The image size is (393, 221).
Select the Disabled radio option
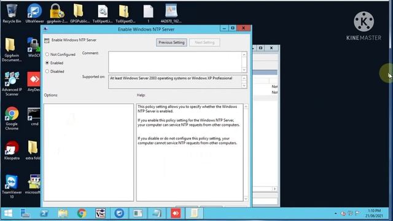55,71
